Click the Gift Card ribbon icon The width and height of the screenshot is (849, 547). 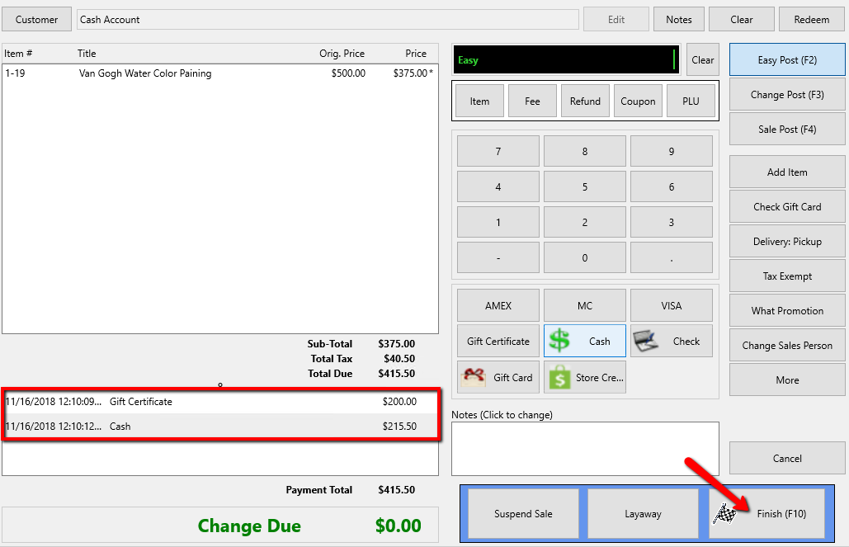(x=473, y=378)
